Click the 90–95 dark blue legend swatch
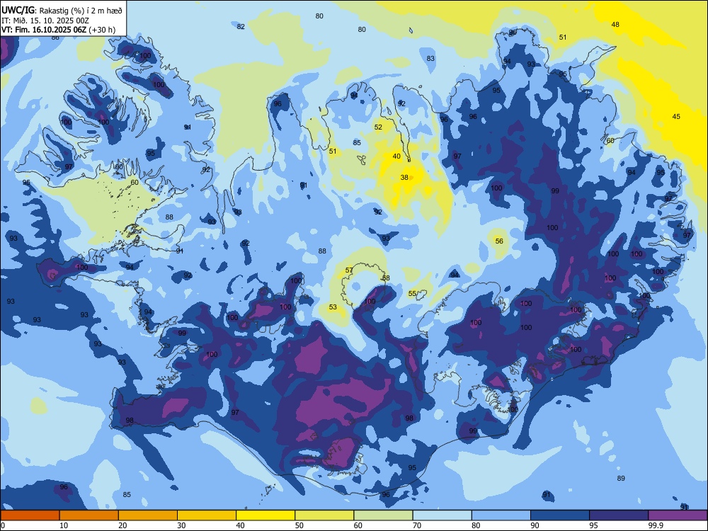Image resolution: width=708 pixels, height=531 pixels. (560, 515)
